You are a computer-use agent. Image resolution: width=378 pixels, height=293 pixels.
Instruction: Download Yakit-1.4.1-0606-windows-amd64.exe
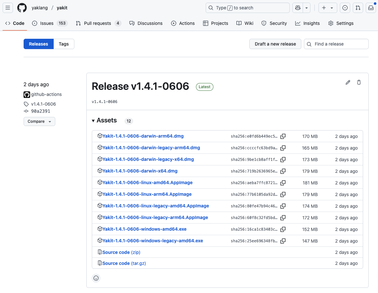[x=145, y=229]
